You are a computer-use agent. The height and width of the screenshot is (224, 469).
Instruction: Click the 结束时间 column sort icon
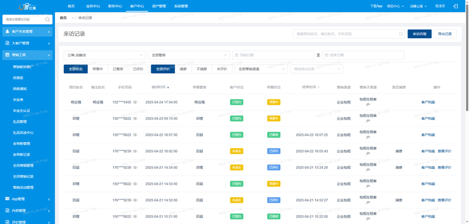[x=318, y=87]
